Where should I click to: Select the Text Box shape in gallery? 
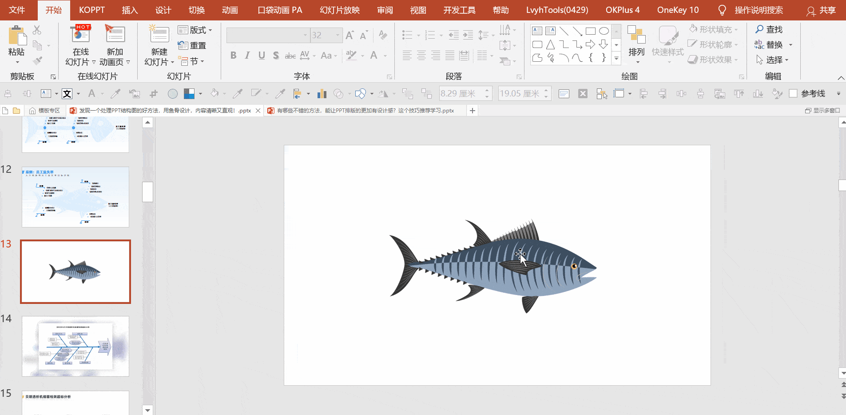click(537, 31)
